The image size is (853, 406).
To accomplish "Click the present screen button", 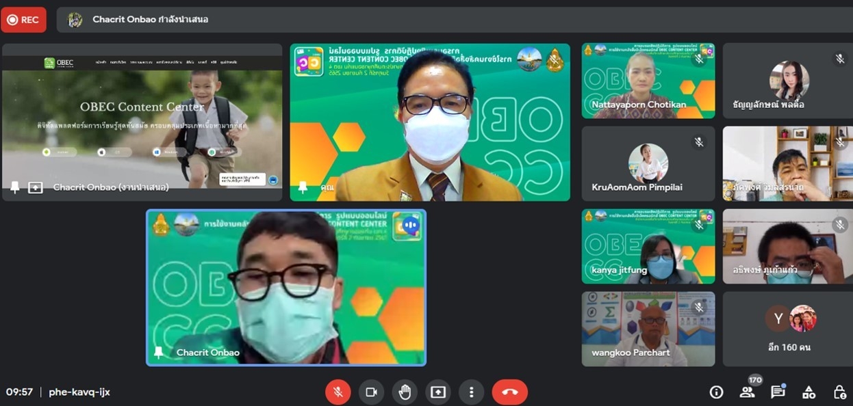I will coord(438,392).
